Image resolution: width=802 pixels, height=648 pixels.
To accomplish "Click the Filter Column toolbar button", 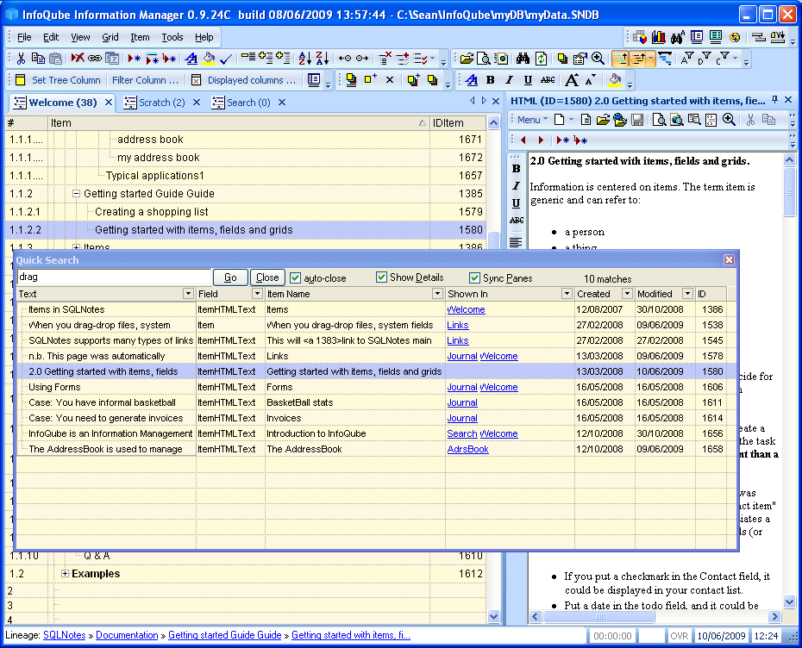I will click(x=145, y=80).
